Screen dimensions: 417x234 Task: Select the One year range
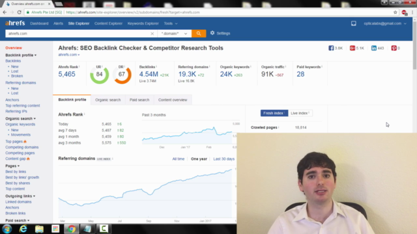point(199,159)
